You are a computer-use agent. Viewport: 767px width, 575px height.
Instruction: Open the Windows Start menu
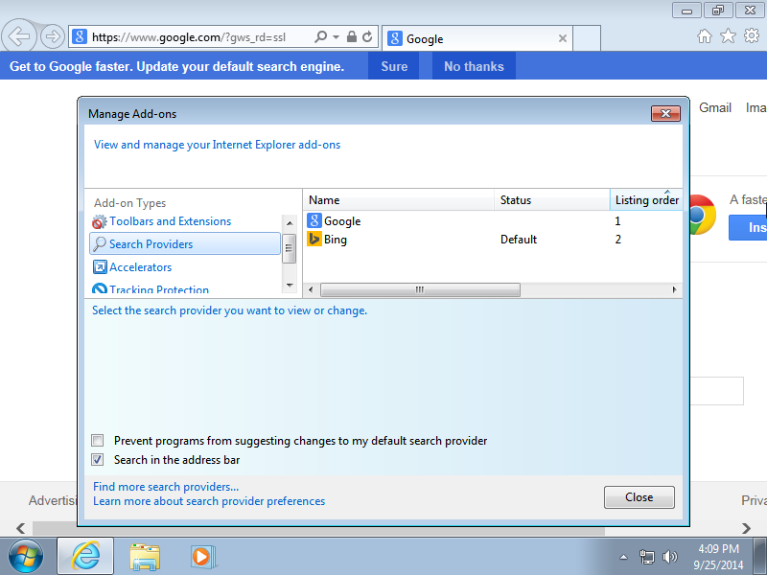coord(26,557)
